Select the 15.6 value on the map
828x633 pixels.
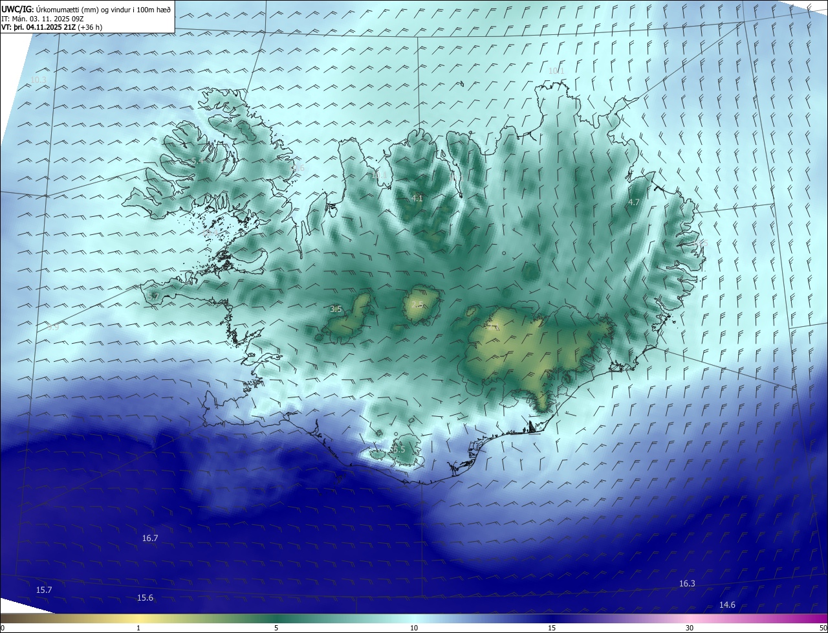[146, 597]
